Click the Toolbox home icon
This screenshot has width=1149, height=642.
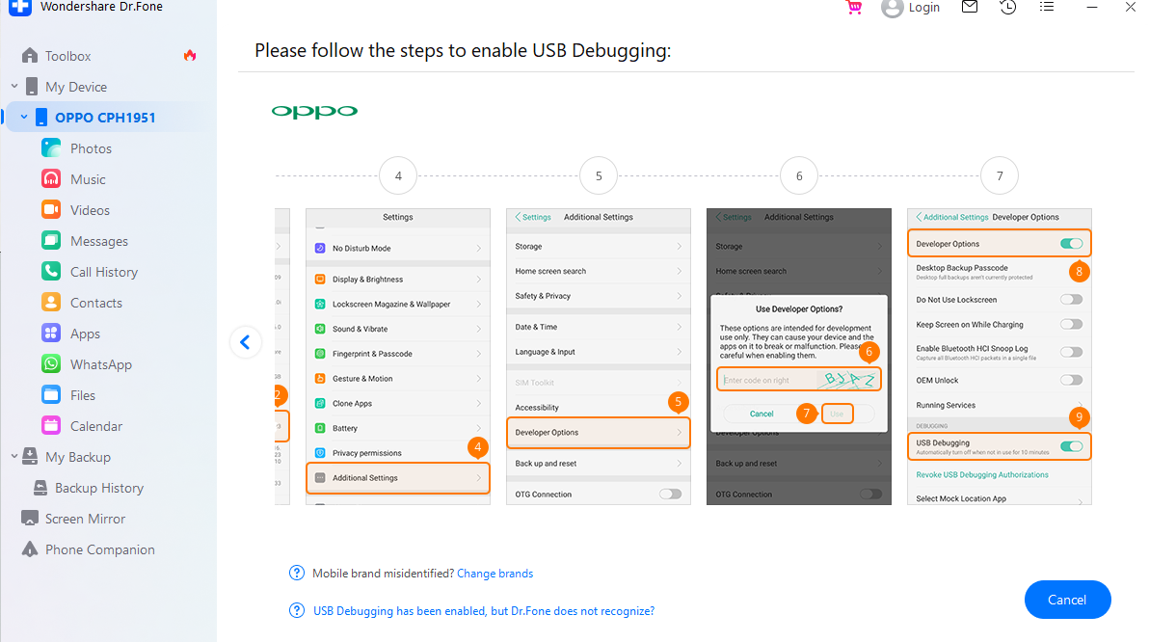coord(30,56)
